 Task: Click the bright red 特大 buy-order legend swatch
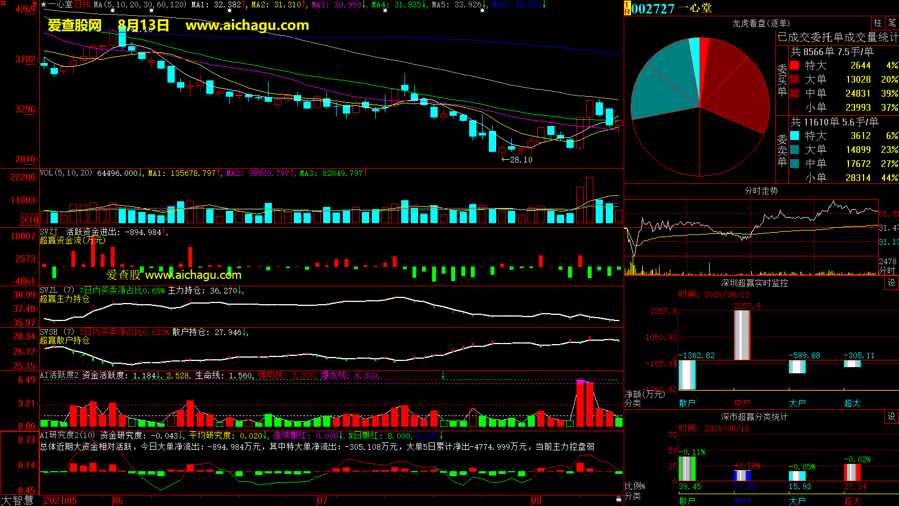tap(794, 65)
